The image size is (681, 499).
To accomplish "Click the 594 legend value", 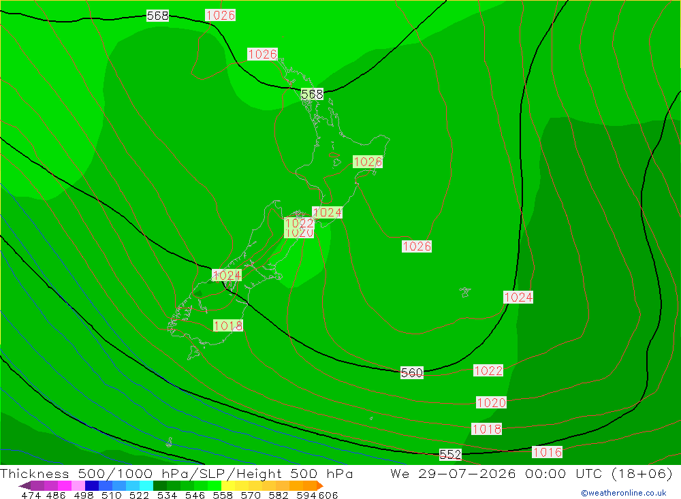I will click(306, 495).
